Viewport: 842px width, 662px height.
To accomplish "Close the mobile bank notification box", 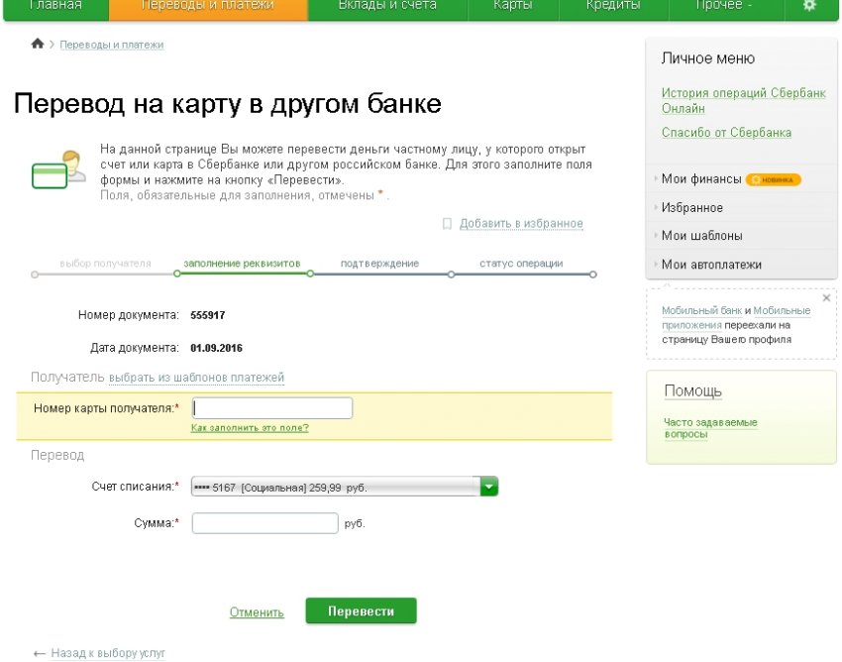I will [826, 297].
